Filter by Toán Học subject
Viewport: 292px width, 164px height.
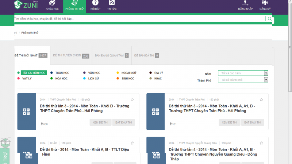pos(62,73)
